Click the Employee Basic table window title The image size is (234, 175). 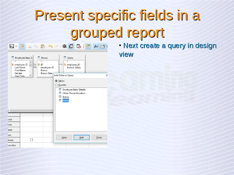point(24,58)
